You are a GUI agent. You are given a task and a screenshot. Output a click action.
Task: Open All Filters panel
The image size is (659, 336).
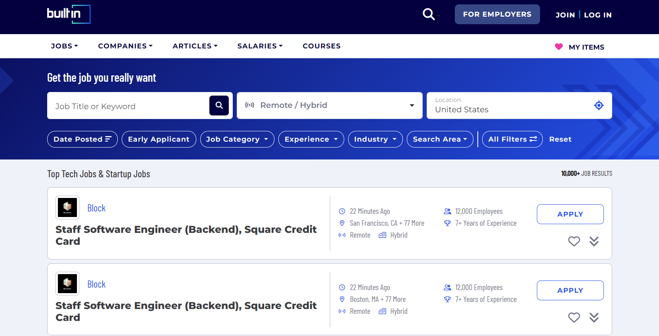pyautogui.click(x=512, y=139)
